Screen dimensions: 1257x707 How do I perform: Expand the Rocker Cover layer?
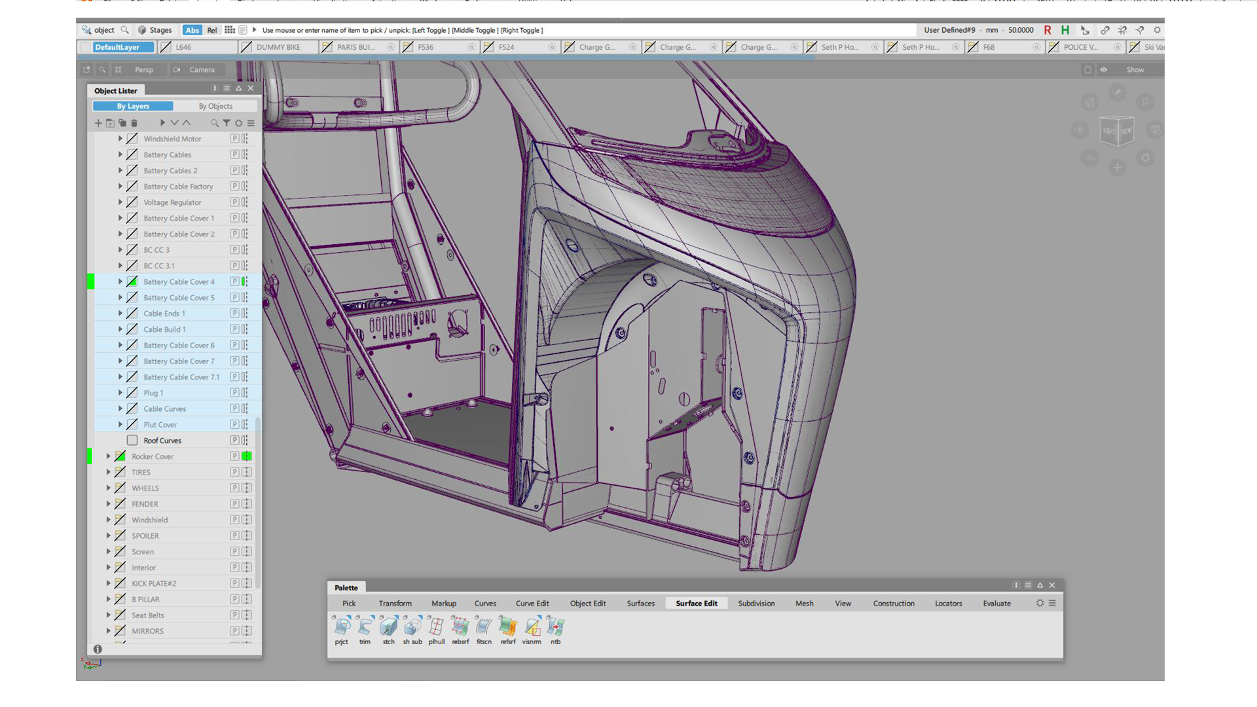[109, 456]
